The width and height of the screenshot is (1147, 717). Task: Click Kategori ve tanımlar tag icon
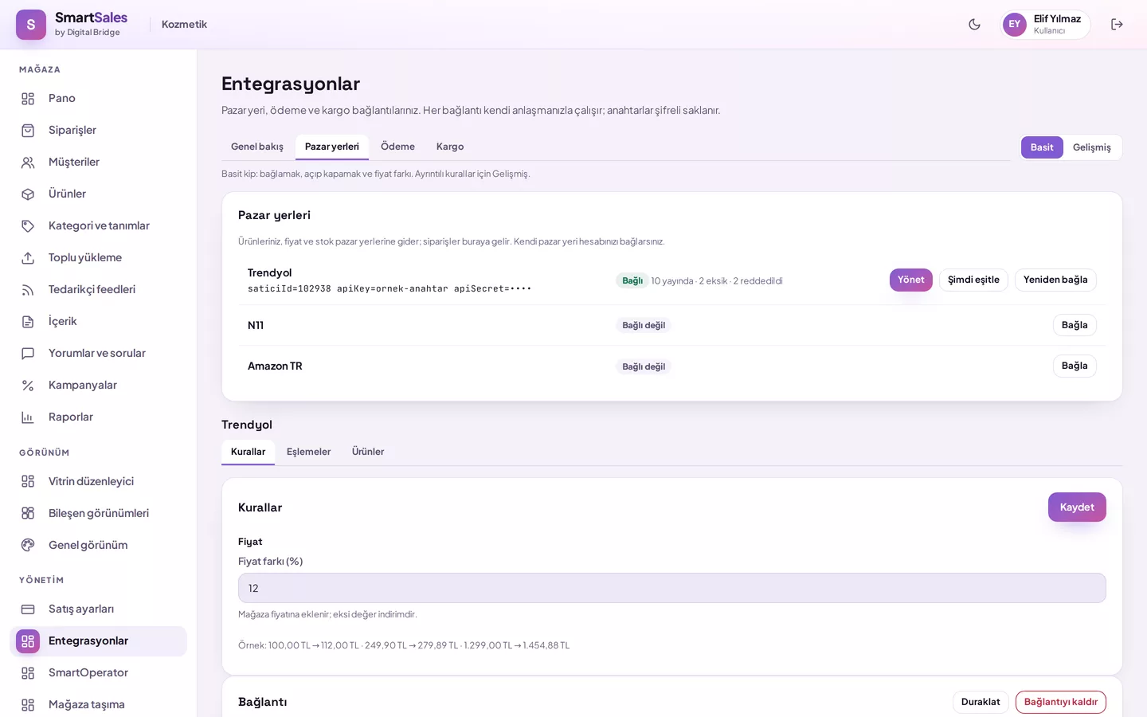[28, 226]
